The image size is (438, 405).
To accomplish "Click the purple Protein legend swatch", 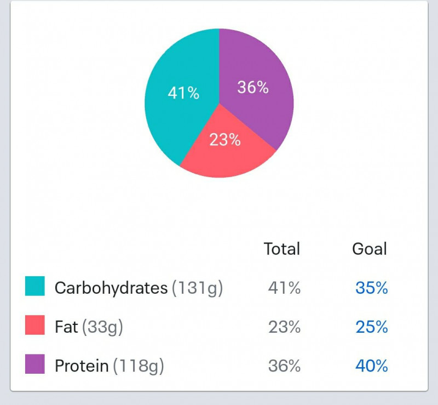I will (x=35, y=364).
